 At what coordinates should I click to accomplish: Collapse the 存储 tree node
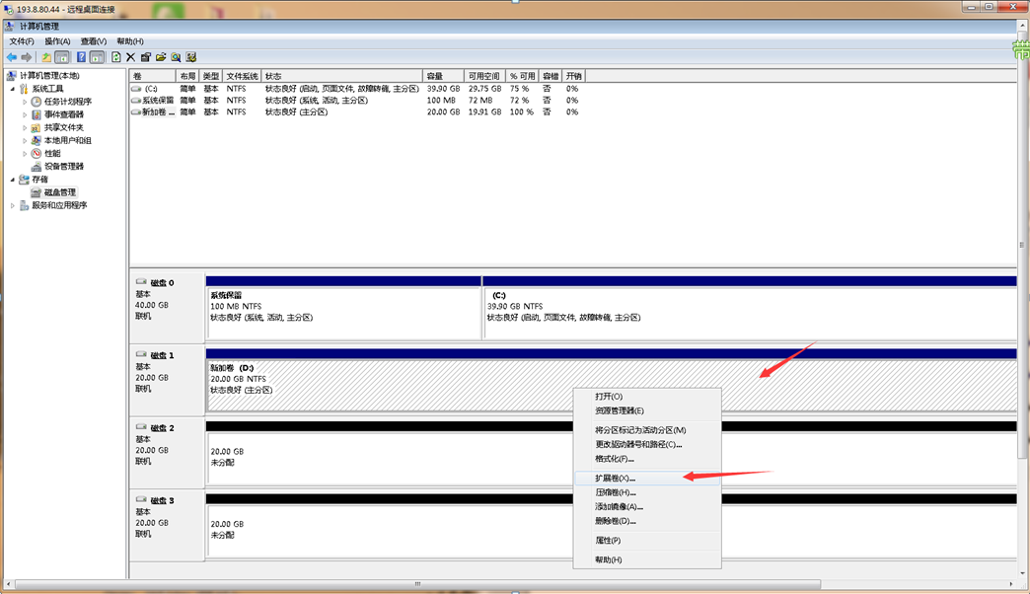[13, 180]
